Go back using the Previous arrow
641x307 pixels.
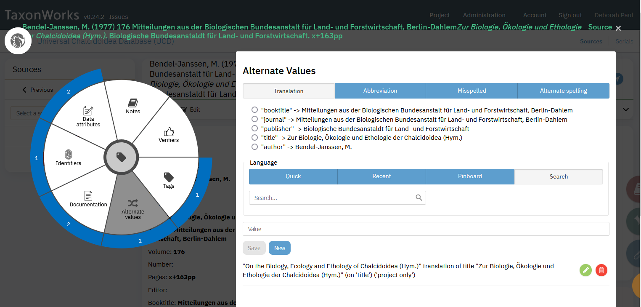pyautogui.click(x=38, y=90)
